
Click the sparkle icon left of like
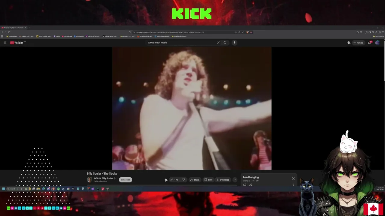pyautogui.click(x=166, y=180)
